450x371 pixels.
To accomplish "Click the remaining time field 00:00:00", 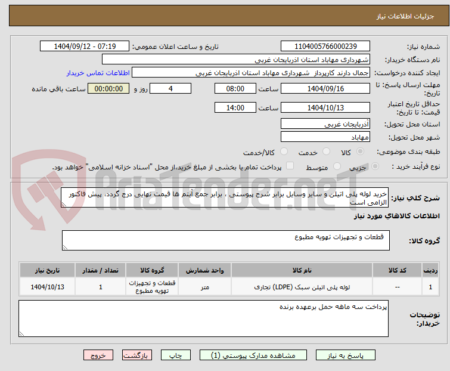I will [x=108, y=88].
